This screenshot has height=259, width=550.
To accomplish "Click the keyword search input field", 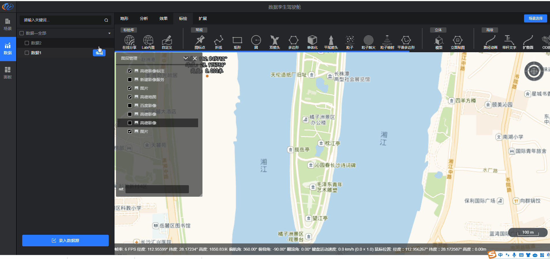I will pos(62,20).
